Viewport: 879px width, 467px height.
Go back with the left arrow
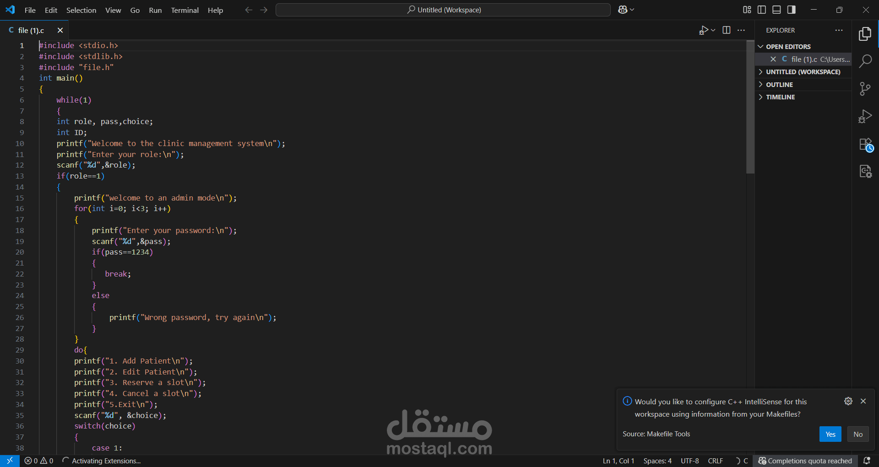click(249, 10)
